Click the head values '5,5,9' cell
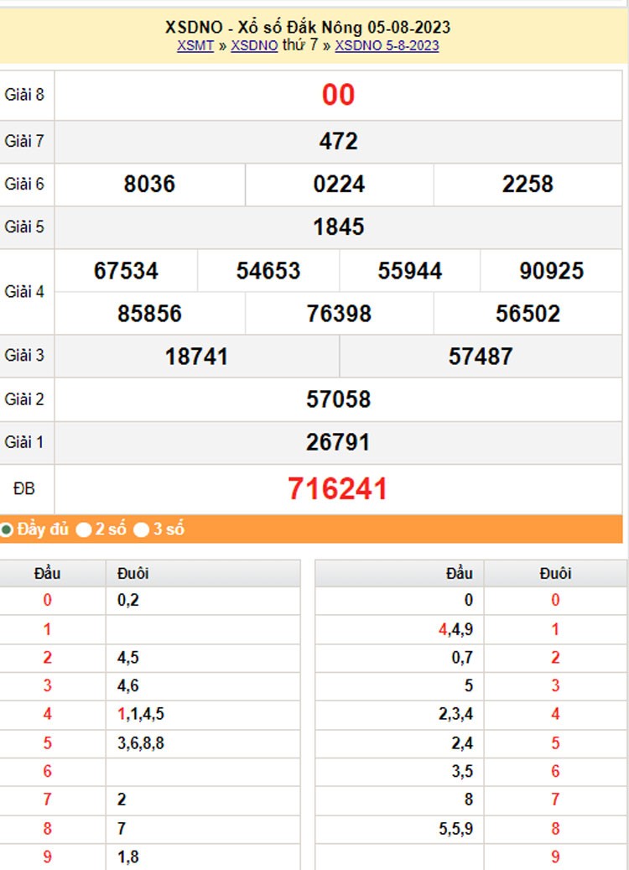 point(455,828)
